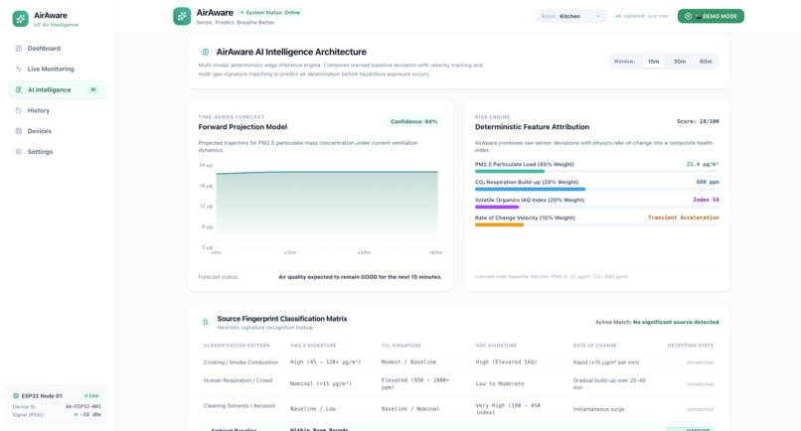Click the Live badge on ESP32 node

[x=92, y=396]
